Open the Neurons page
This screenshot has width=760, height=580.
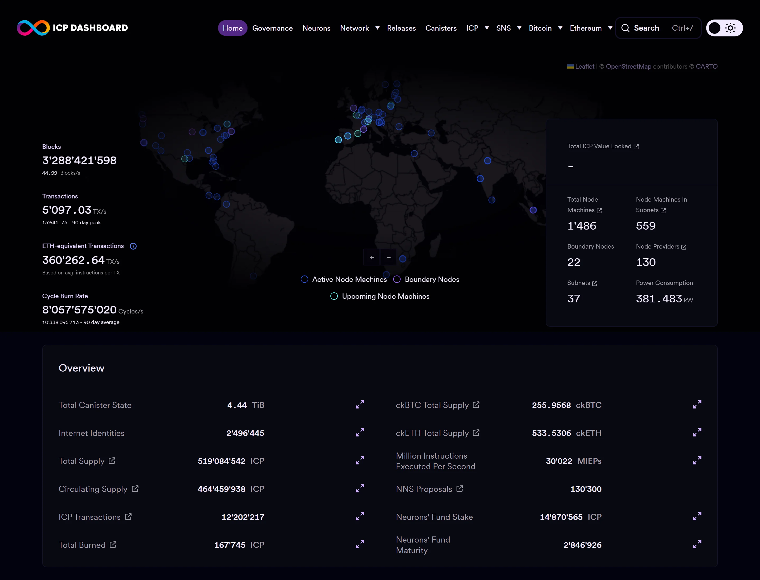(x=316, y=28)
